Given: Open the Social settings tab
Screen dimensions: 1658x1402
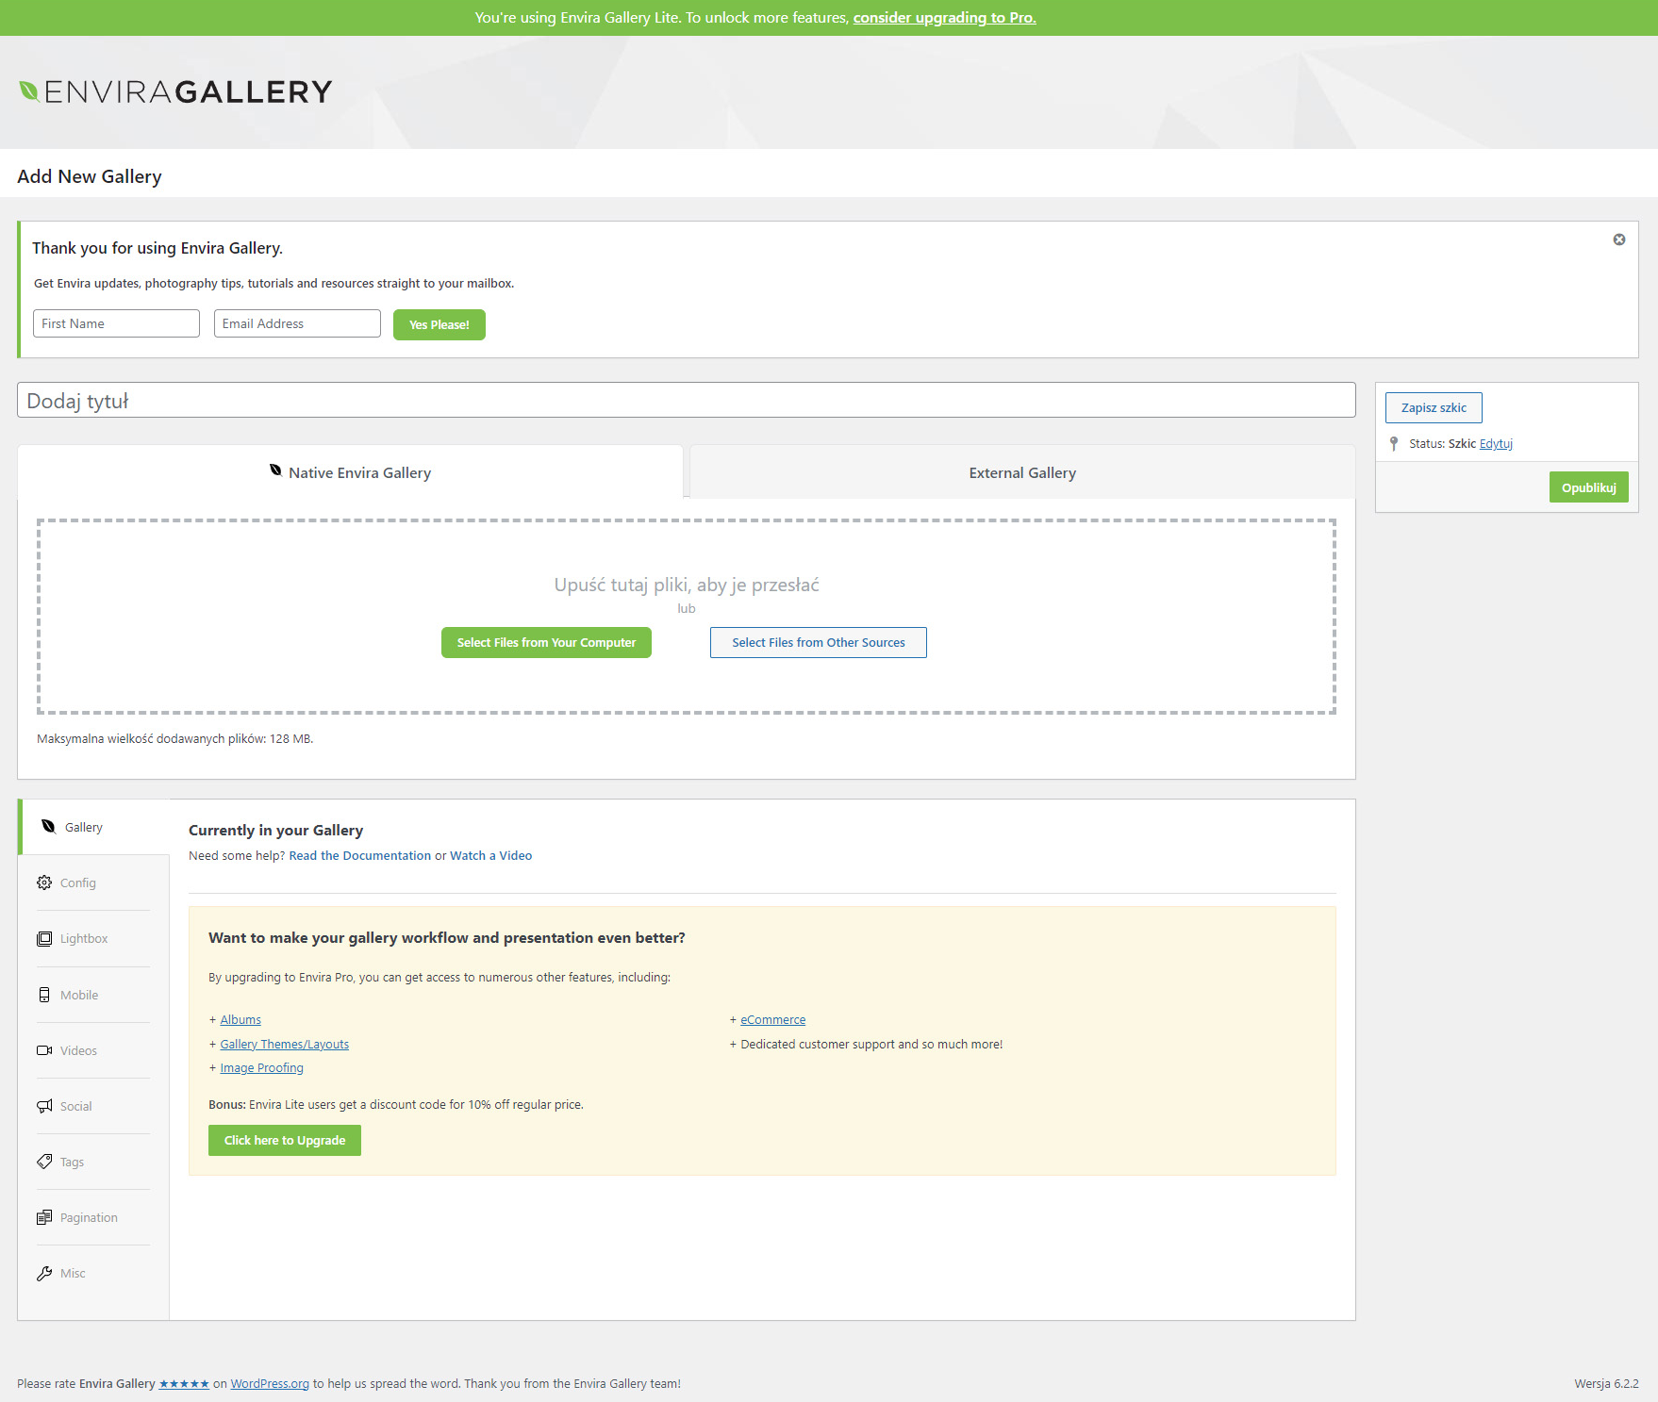Looking at the screenshot, I should click(x=93, y=1106).
